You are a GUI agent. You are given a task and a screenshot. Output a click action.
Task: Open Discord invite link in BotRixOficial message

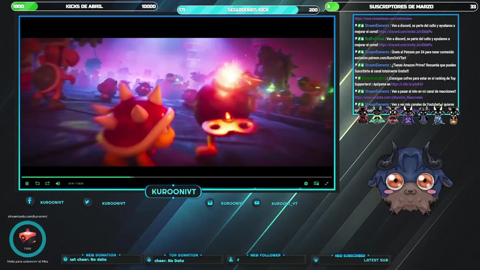[405, 45]
